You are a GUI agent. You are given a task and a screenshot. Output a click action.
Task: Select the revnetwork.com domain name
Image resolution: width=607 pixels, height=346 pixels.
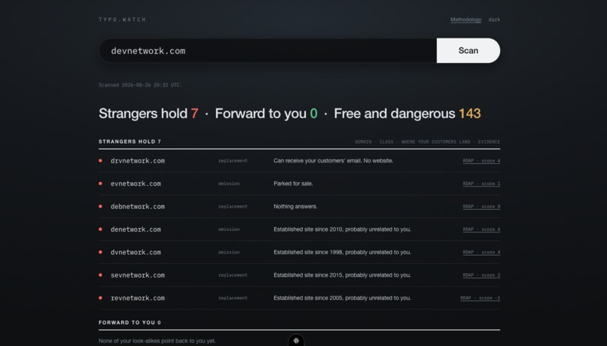137,298
